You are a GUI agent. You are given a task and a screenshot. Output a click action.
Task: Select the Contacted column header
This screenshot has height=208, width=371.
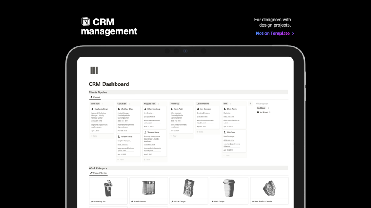tap(122, 103)
